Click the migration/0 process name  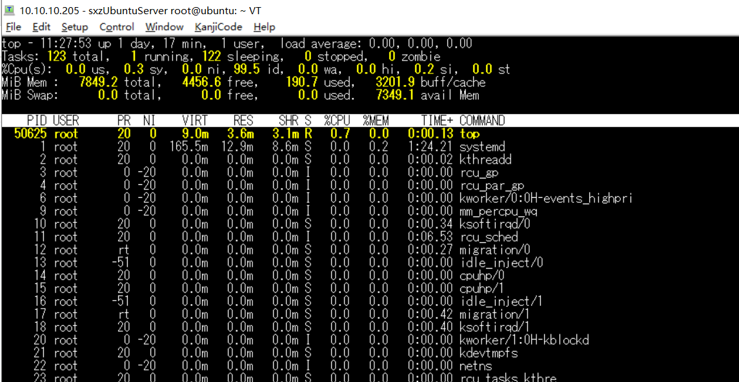(x=495, y=250)
